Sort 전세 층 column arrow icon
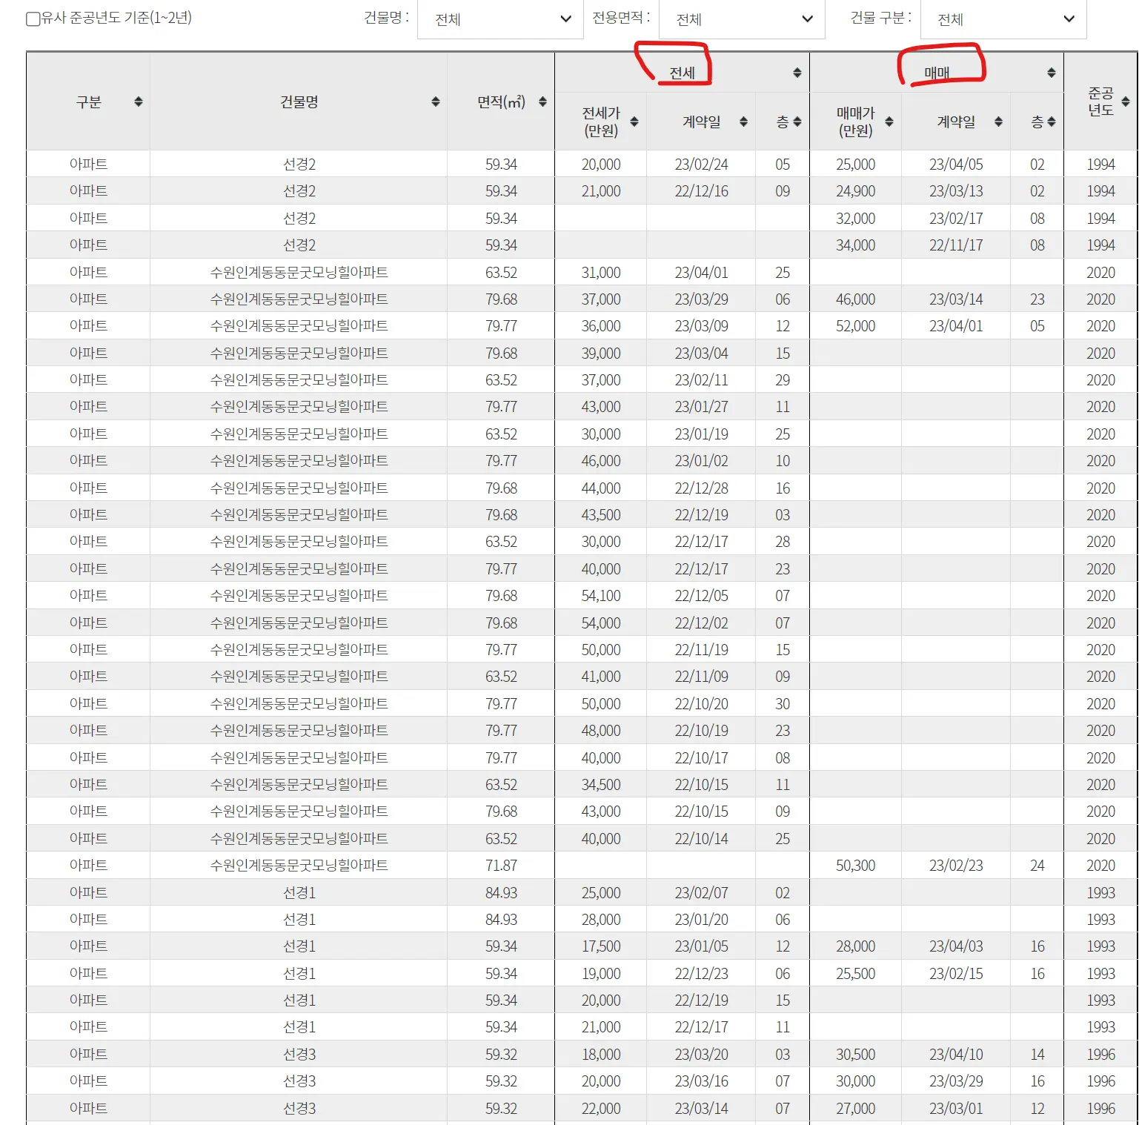Screen dimensions: 1139x1125 pyautogui.click(x=797, y=122)
